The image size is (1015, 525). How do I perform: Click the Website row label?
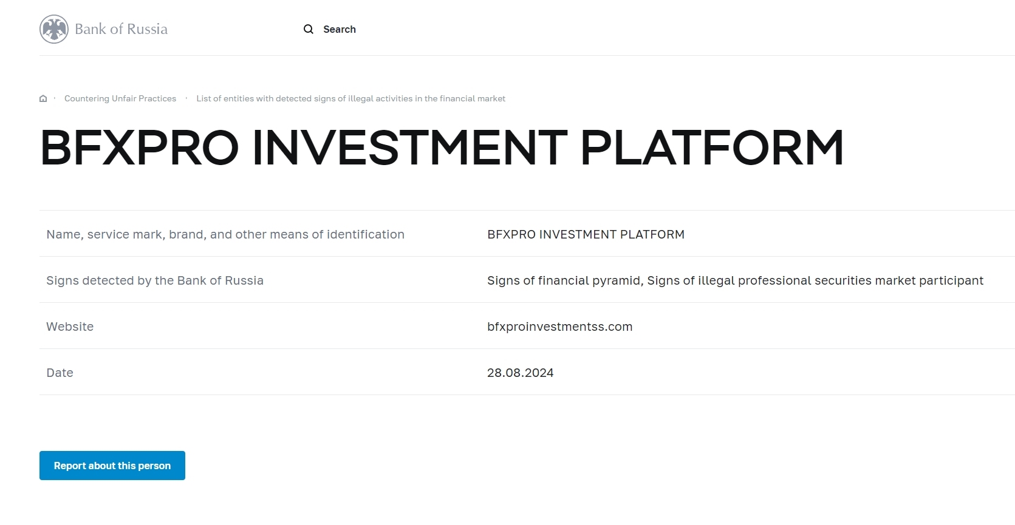(70, 327)
